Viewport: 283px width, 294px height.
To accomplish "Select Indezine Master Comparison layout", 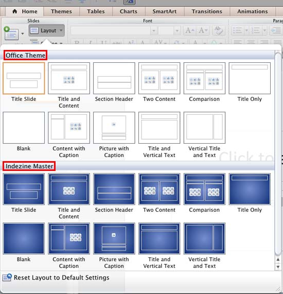I will (204, 189).
